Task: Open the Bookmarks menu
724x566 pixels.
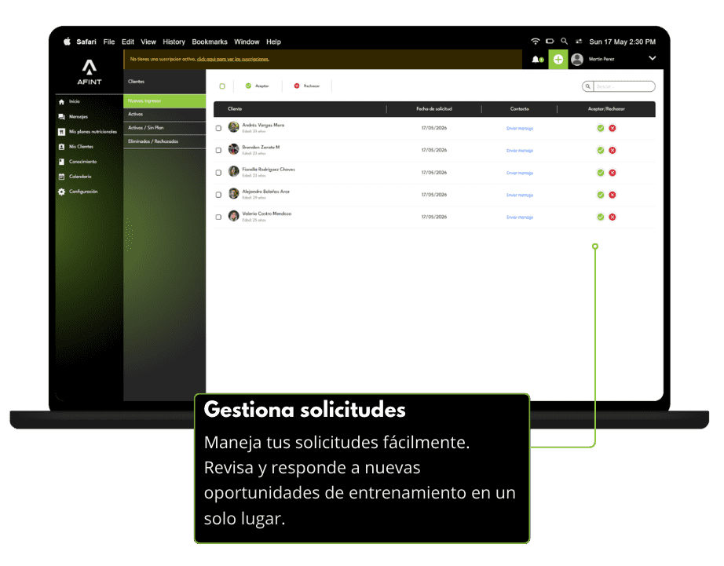Action: click(210, 42)
